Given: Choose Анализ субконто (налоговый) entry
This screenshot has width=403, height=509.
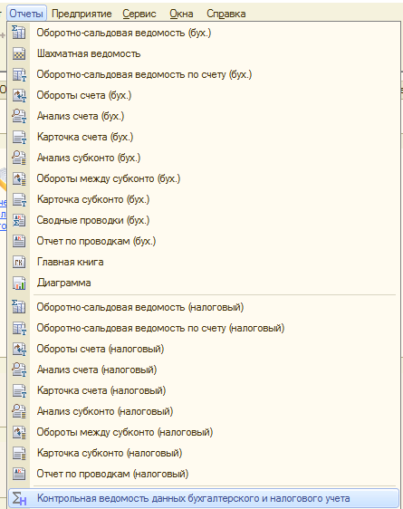Looking at the screenshot, I should [x=204, y=411].
